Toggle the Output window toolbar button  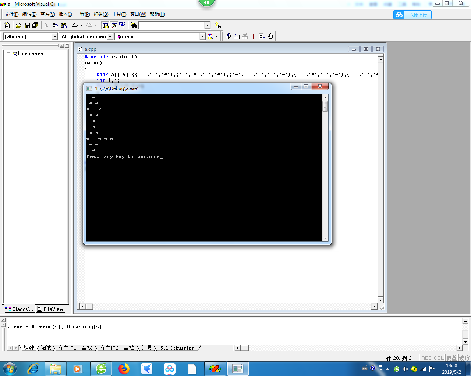pyautogui.click(x=114, y=25)
